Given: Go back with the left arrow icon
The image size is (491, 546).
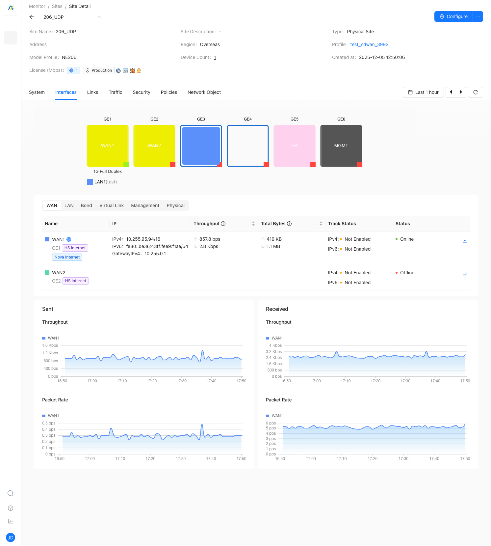Looking at the screenshot, I should click(x=32, y=17).
